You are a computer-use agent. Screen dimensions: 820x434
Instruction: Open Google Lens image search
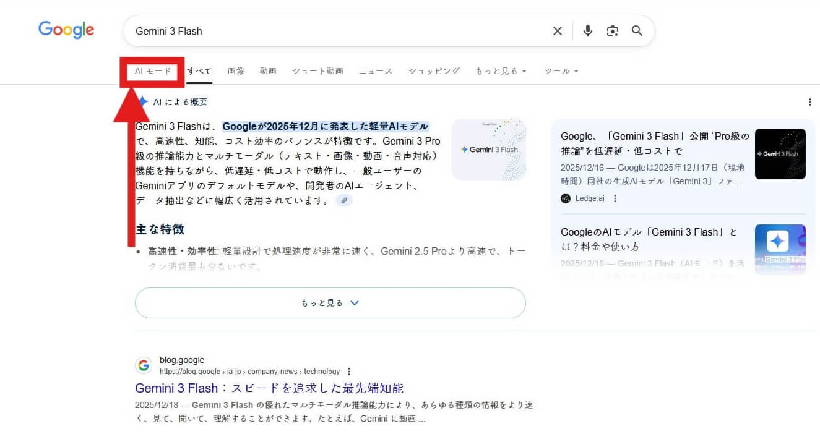click(613, 31)
